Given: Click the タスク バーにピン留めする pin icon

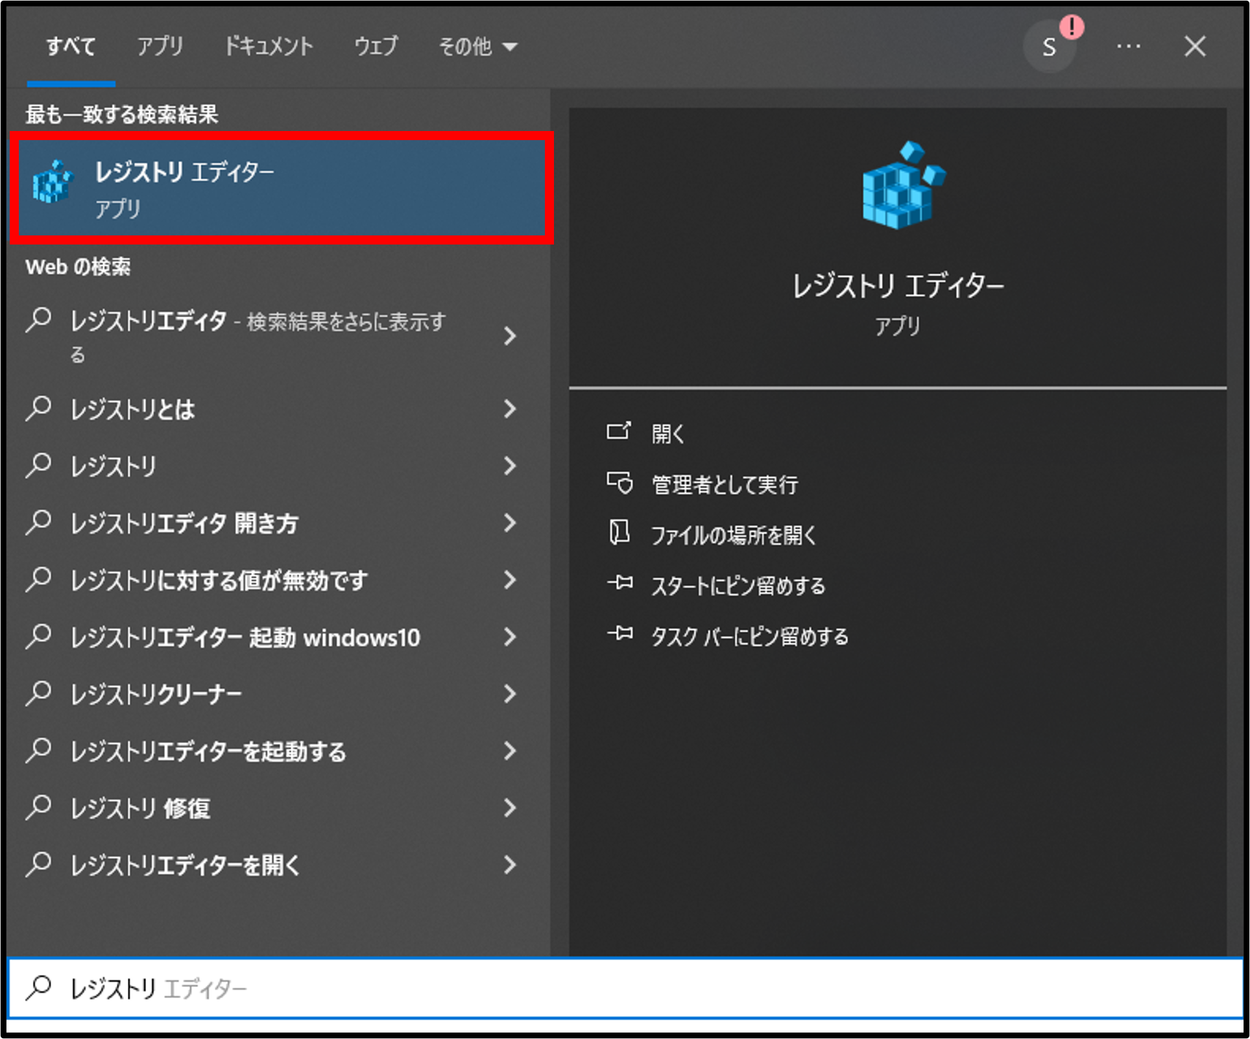Looking at the screenshot, I should coord(620,633).
